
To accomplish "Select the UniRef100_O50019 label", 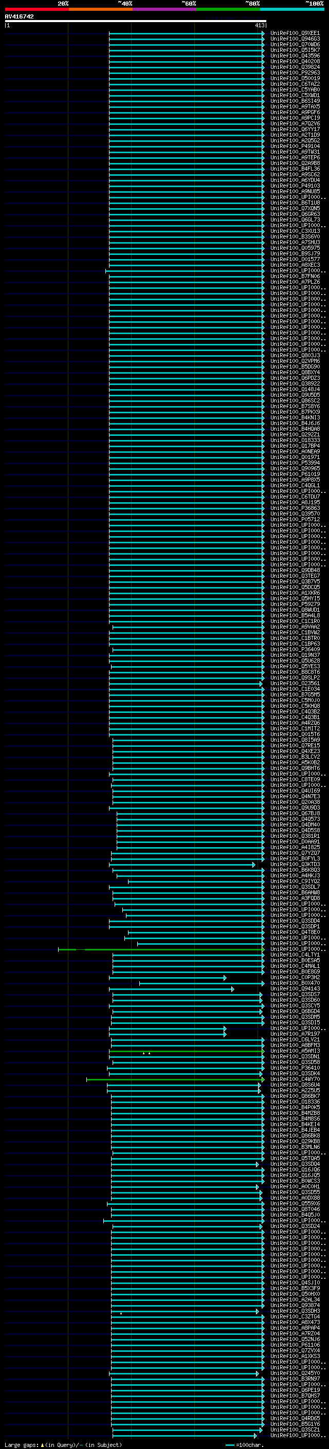I will coord(295,78).
